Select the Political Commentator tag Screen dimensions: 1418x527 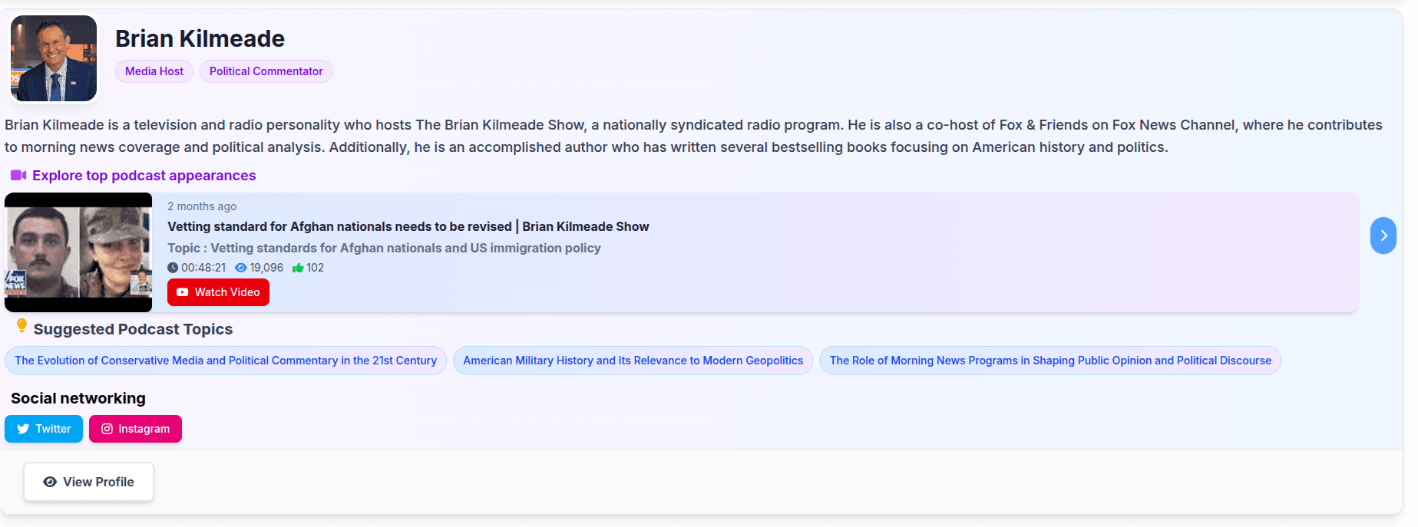266,71
